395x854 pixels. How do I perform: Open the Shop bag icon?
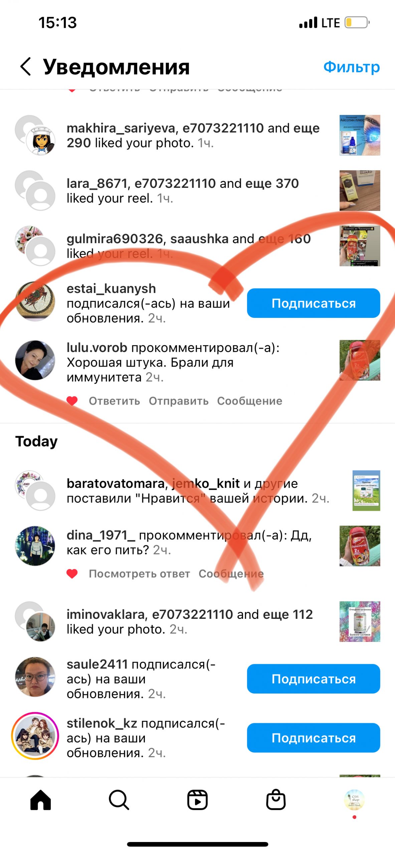(x=276, y=800)
